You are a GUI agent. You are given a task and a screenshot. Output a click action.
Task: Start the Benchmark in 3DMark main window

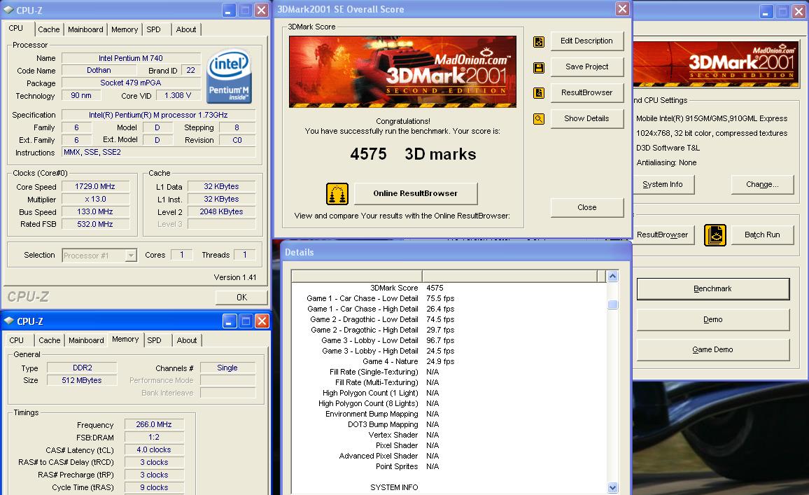coord(712,289)
